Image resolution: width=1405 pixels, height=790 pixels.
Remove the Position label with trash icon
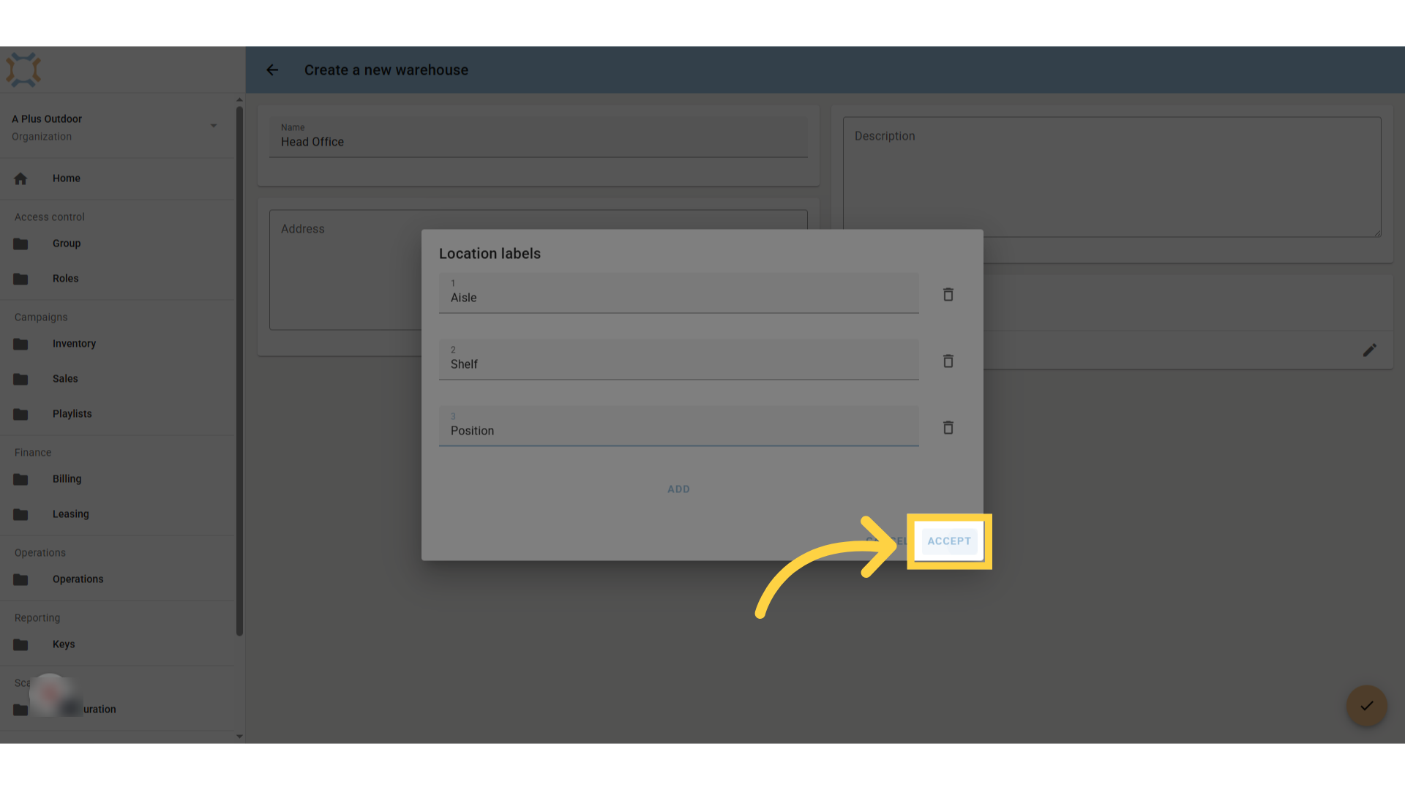tap(948, 427)
